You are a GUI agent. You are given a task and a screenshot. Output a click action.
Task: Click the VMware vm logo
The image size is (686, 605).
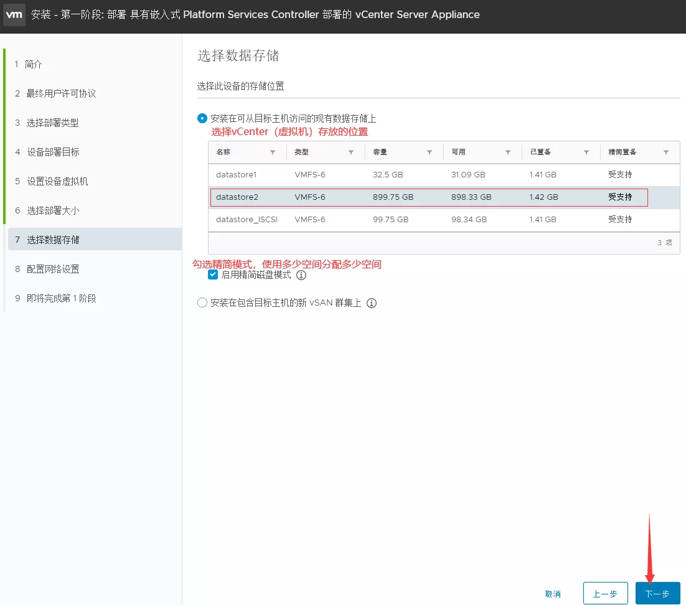(14, 15)
